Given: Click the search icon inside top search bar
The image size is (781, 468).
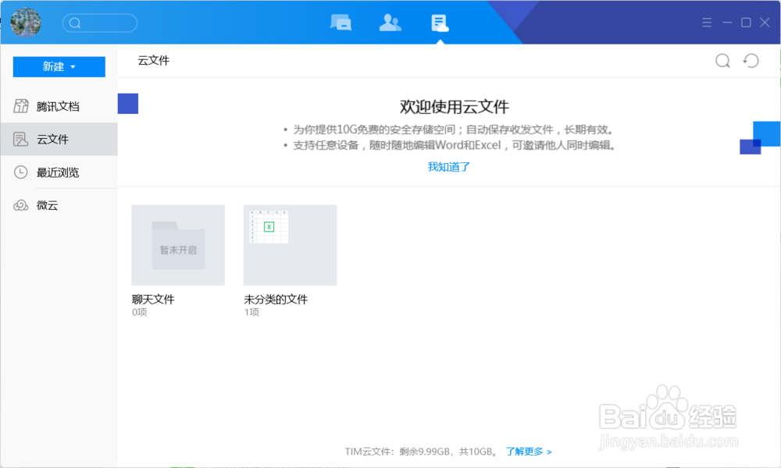Looking at the screenshot, I should [x=75, y=23].
